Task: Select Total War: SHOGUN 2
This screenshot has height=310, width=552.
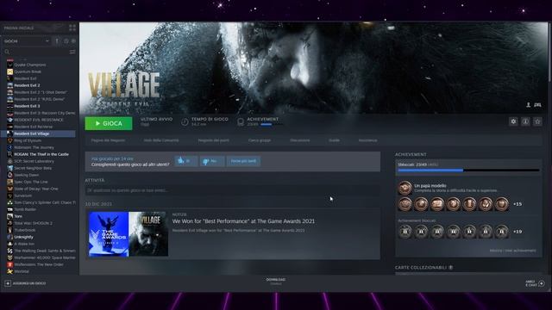Action: click(33, 223)
